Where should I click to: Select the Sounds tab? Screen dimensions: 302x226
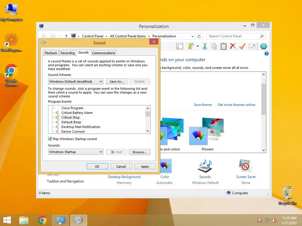[x=83, y=52]
